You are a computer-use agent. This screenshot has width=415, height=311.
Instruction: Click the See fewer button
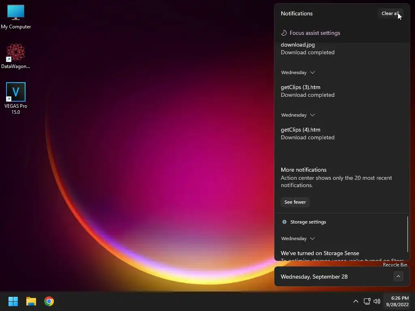click(x=295, y=202)
